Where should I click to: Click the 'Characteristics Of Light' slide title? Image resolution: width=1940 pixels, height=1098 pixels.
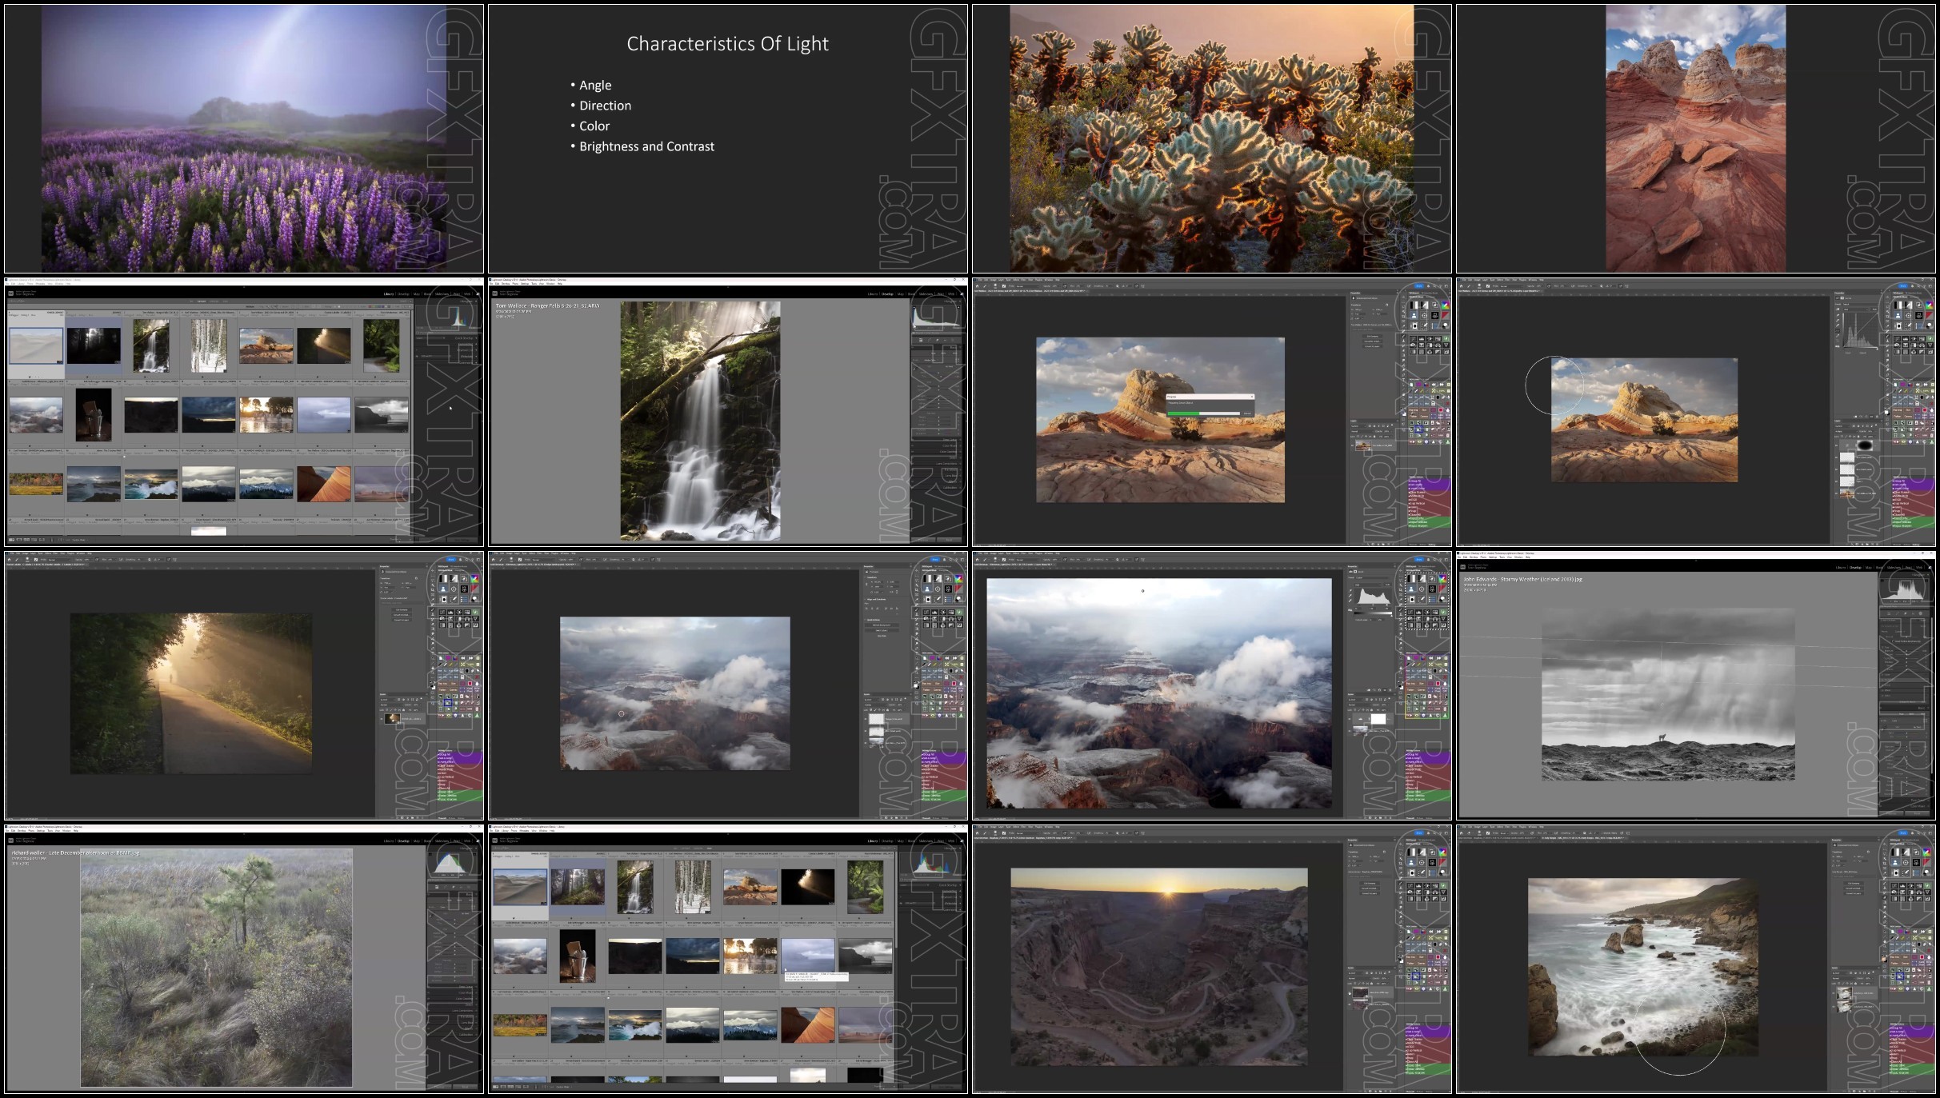(x=727, y=44)
